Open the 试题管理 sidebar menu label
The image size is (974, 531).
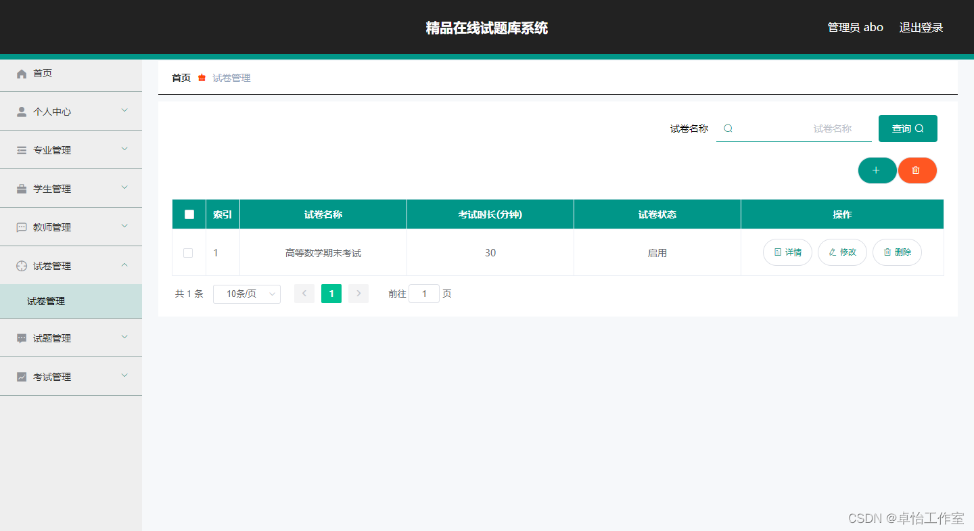tap(52, 338)
